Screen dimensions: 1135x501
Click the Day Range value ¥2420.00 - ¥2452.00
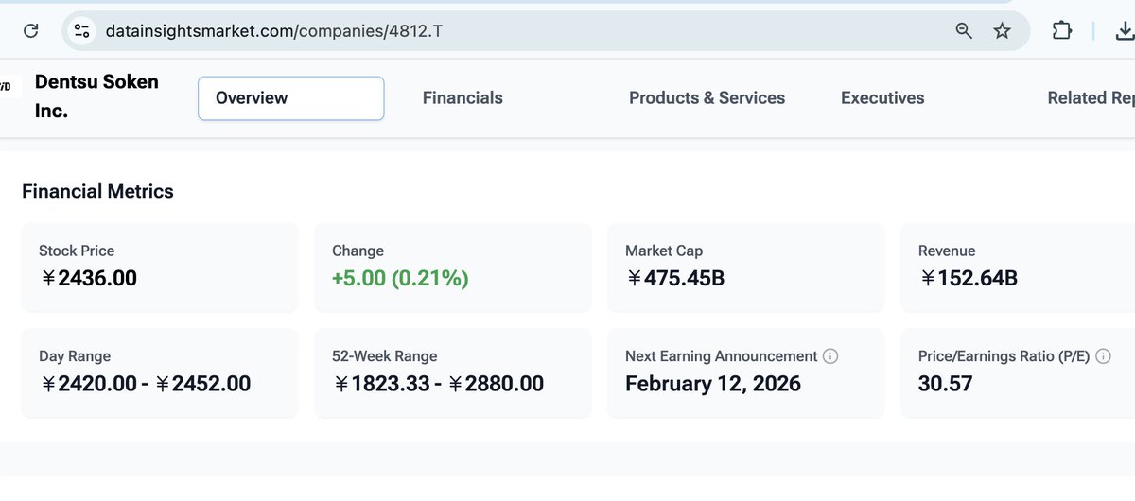pos(145,384)
